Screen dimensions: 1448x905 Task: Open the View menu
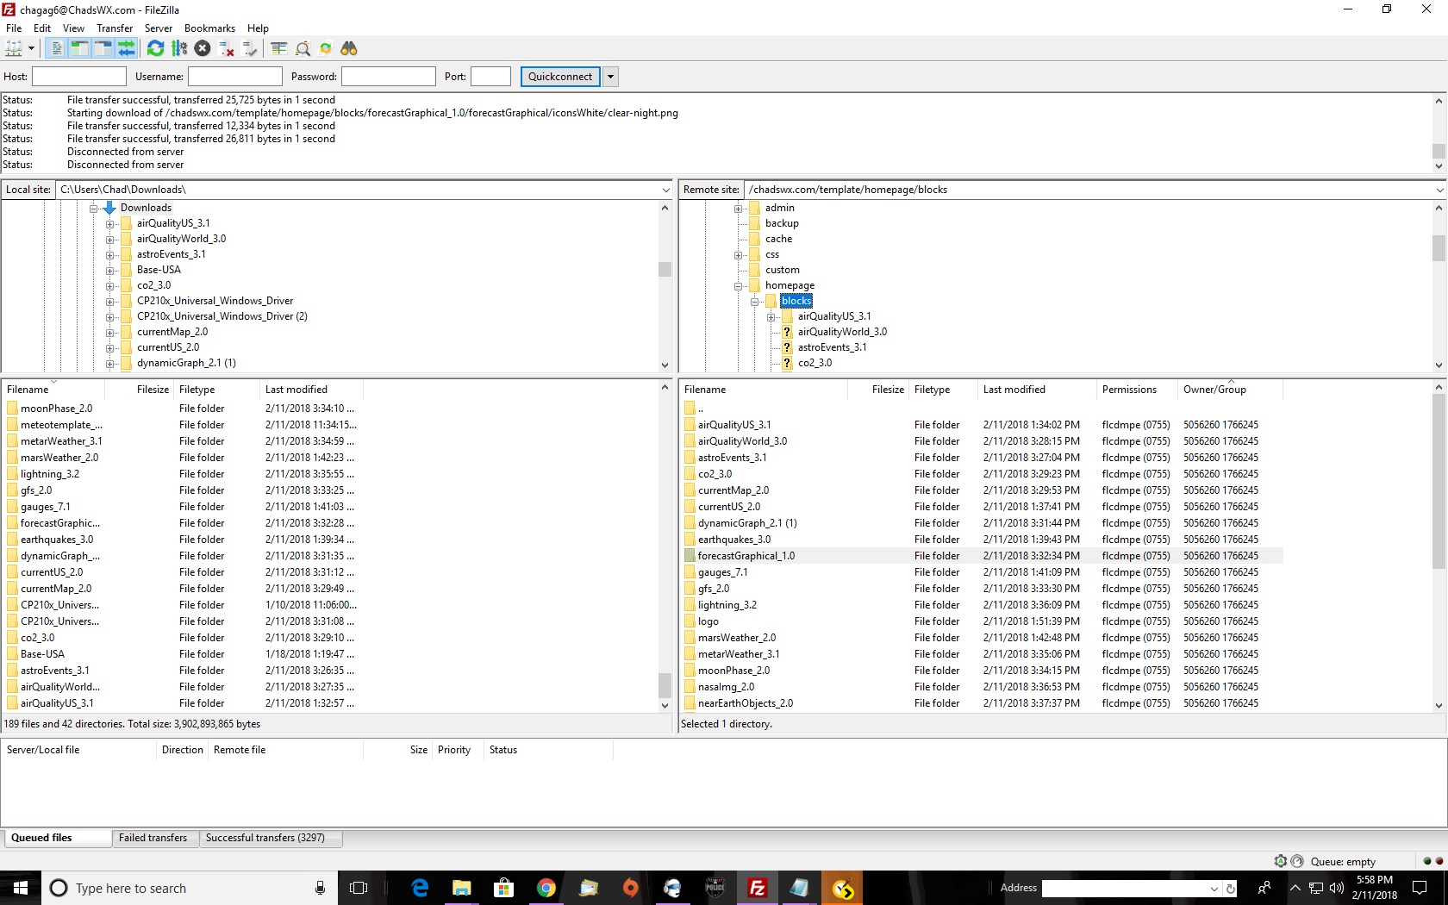pyautogui.click(x=74, y=28)
